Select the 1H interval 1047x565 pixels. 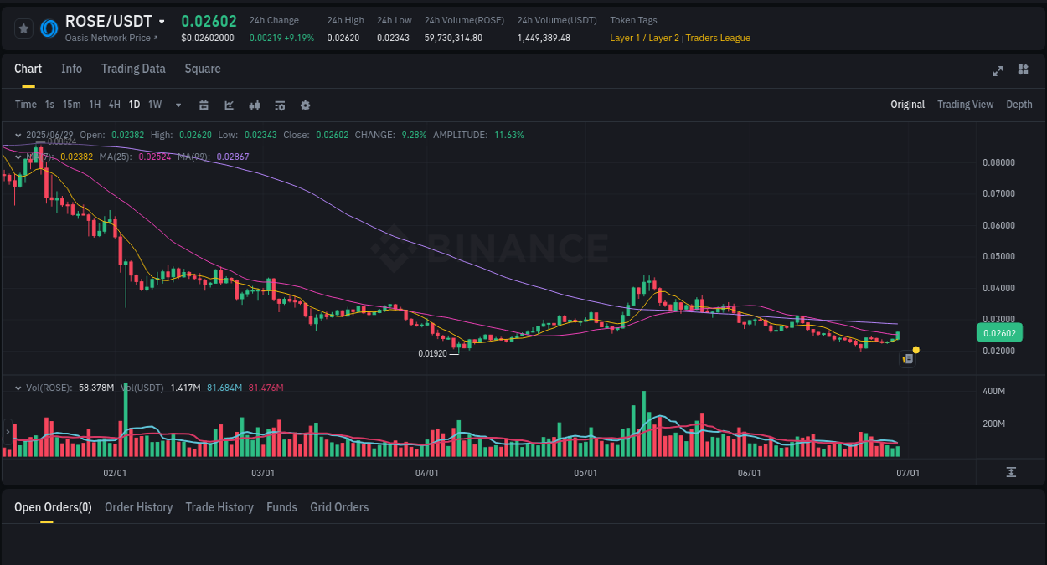[x=95, y=105]
